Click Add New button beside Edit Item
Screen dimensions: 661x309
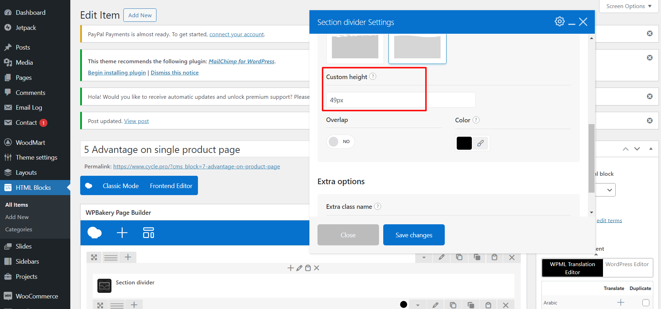[140, 15]
